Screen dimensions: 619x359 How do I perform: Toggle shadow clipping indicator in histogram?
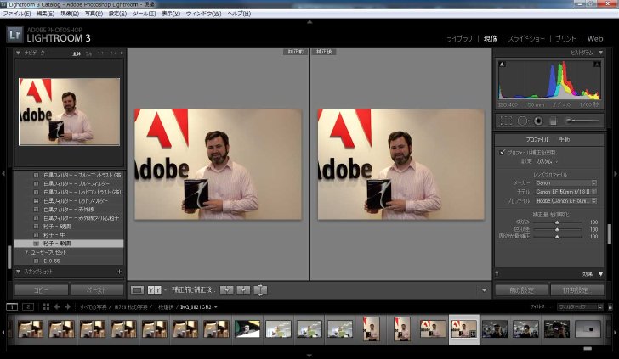click(502, 64)
